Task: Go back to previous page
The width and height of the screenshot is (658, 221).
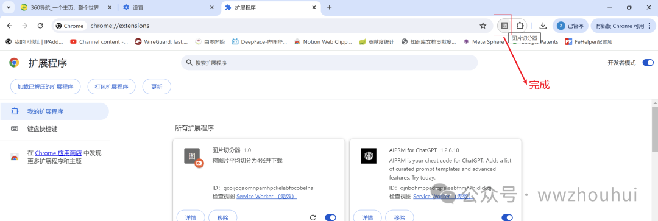Action: click(10, 26)
